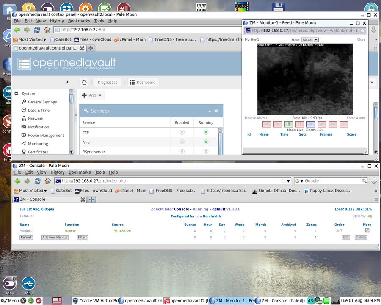The height and width of the screenshot is (305, 381).
Task: Collapse the Services widget
Action: click(210, 111)
